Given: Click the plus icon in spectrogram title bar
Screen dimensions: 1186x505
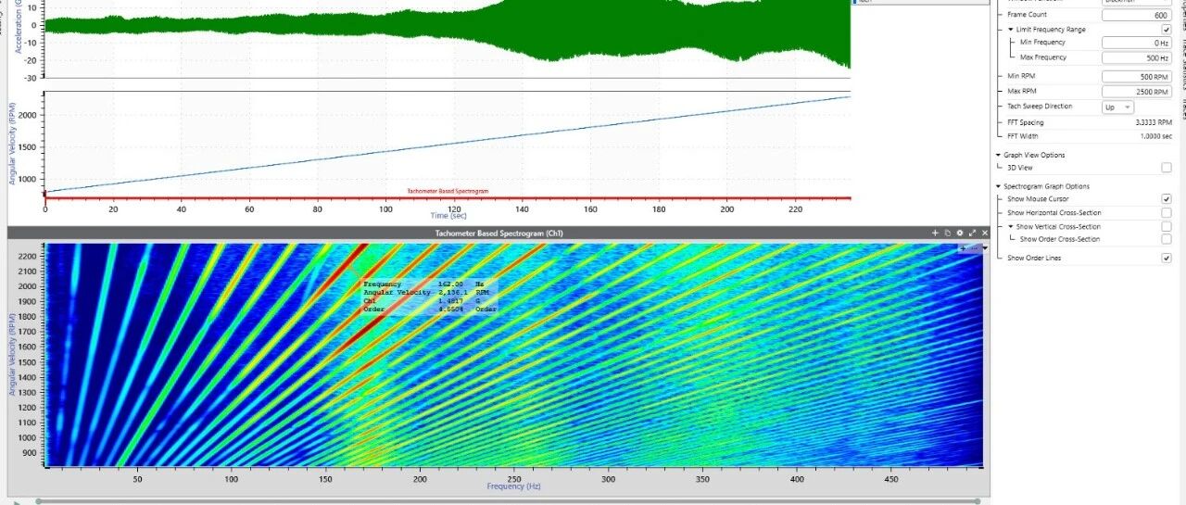Looking at the screenshot, I should pos(936,233).
